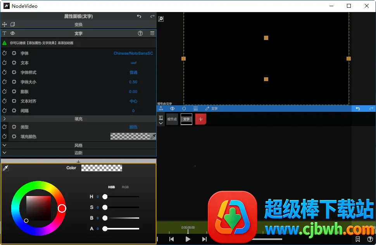This screenshot has width=376, height=245.
Task: Select the 根节点 node tab
Action: click(172, 119)
